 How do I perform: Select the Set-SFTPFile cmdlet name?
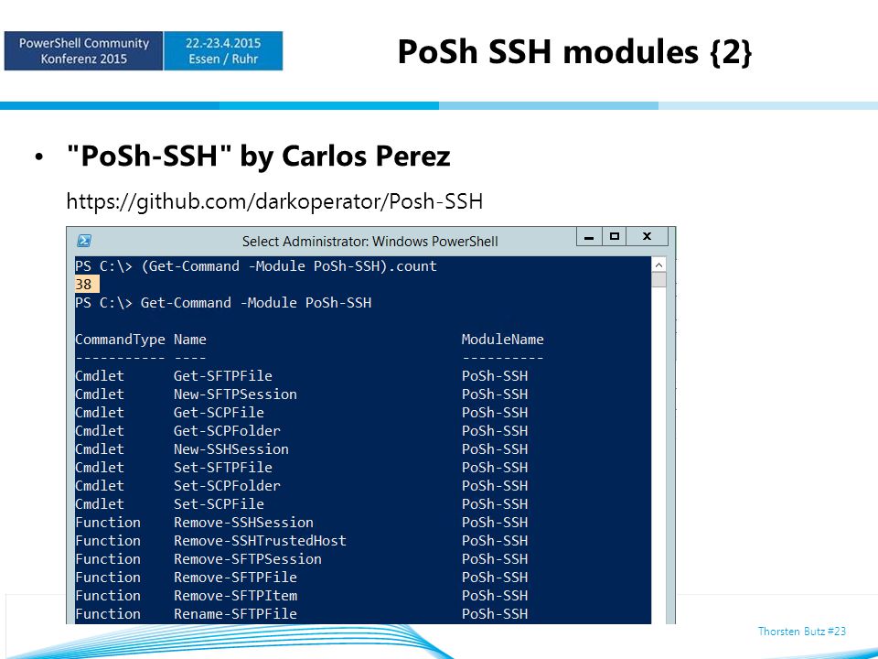[223, 468]
